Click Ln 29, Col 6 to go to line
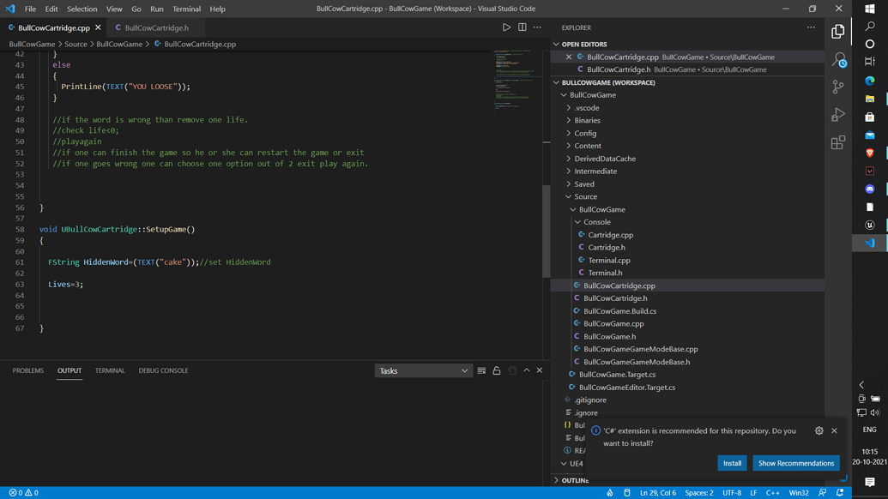Viewport: 888px width, 499px height. click(x=657, y=493)
